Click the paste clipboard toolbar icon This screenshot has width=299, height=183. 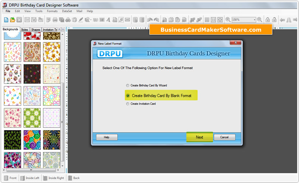point(177,20)
